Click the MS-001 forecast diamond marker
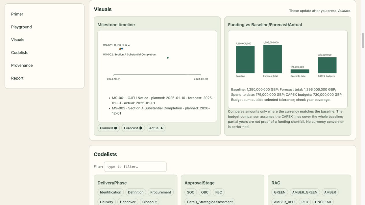The height and width of the screenshot is (205, 365). [x=122, y=49]
